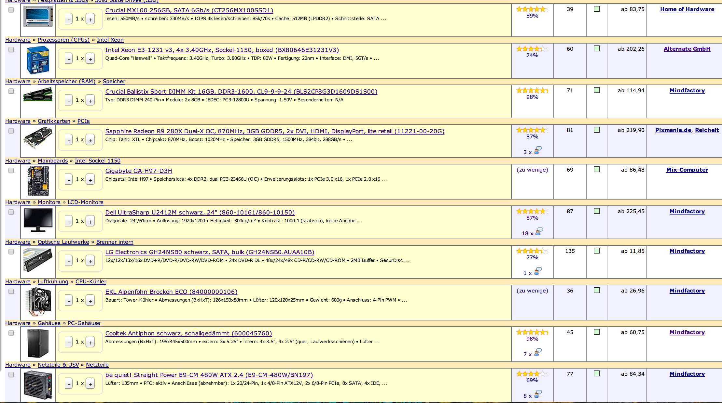Check the left checkbox for Dell UltraSharp

[11, 212]
